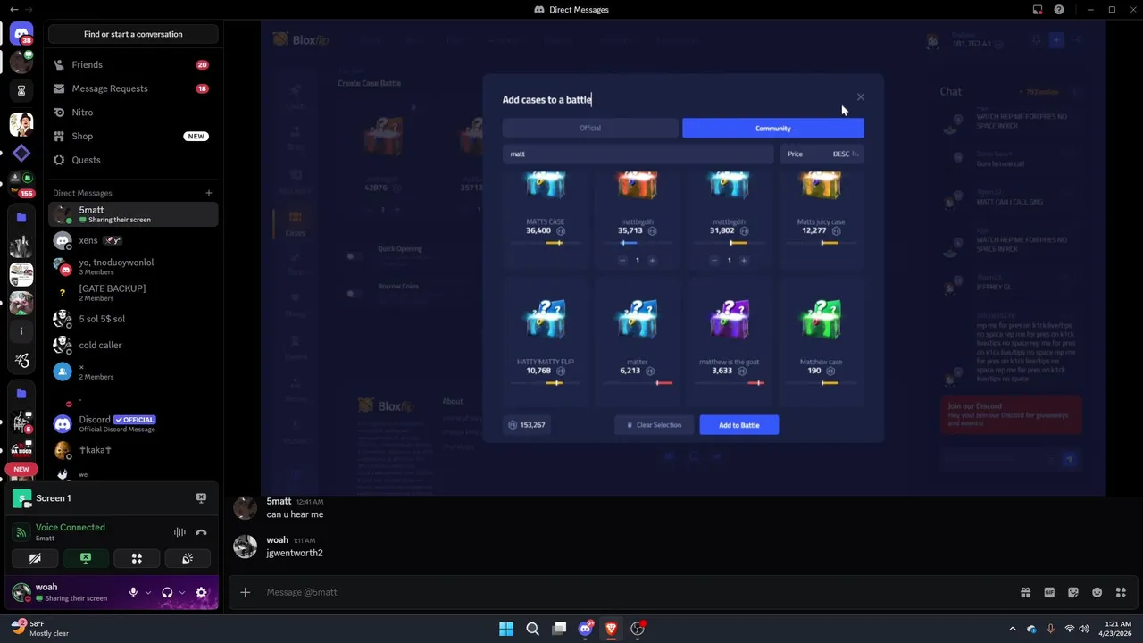This screenshot has width=1143, height=643.
Task: Click the case search field containing matt
Action: click(x=638, y=154)
